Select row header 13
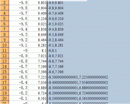130x104 pixels. 5,61
